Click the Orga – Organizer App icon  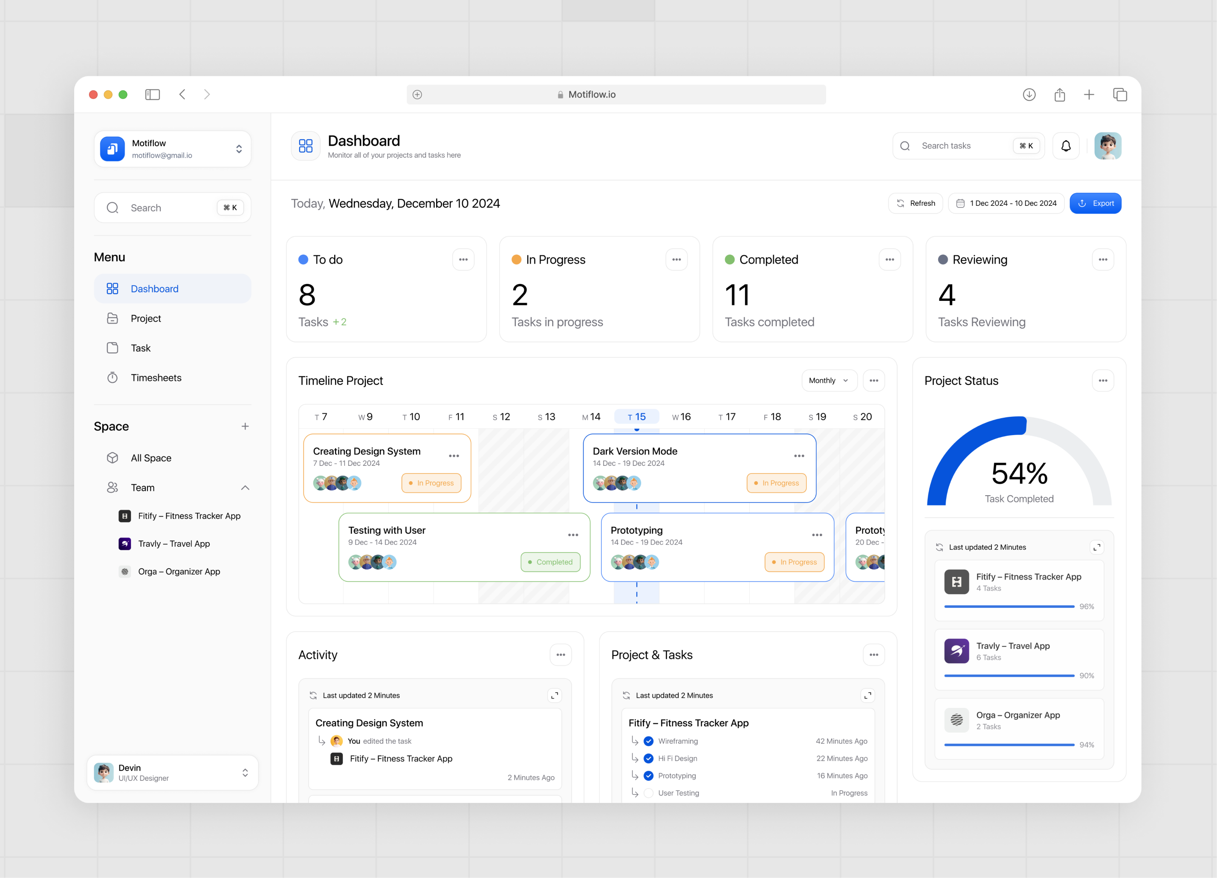pyautogui.click(x=124, y=572)
